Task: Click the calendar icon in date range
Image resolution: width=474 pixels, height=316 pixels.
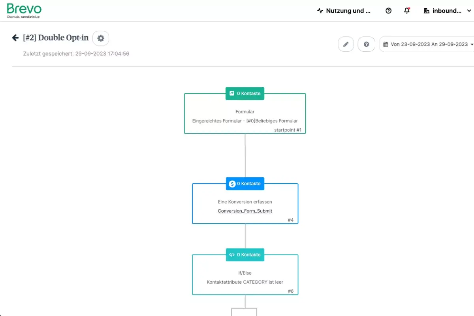Action: 386,44
